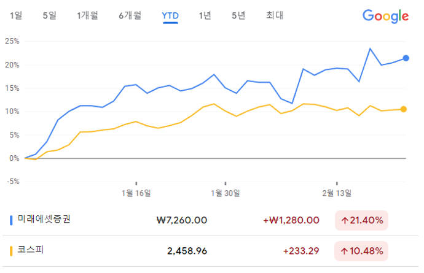Select the 1일 time range tab
424x273 pixels.
point(16,15)
